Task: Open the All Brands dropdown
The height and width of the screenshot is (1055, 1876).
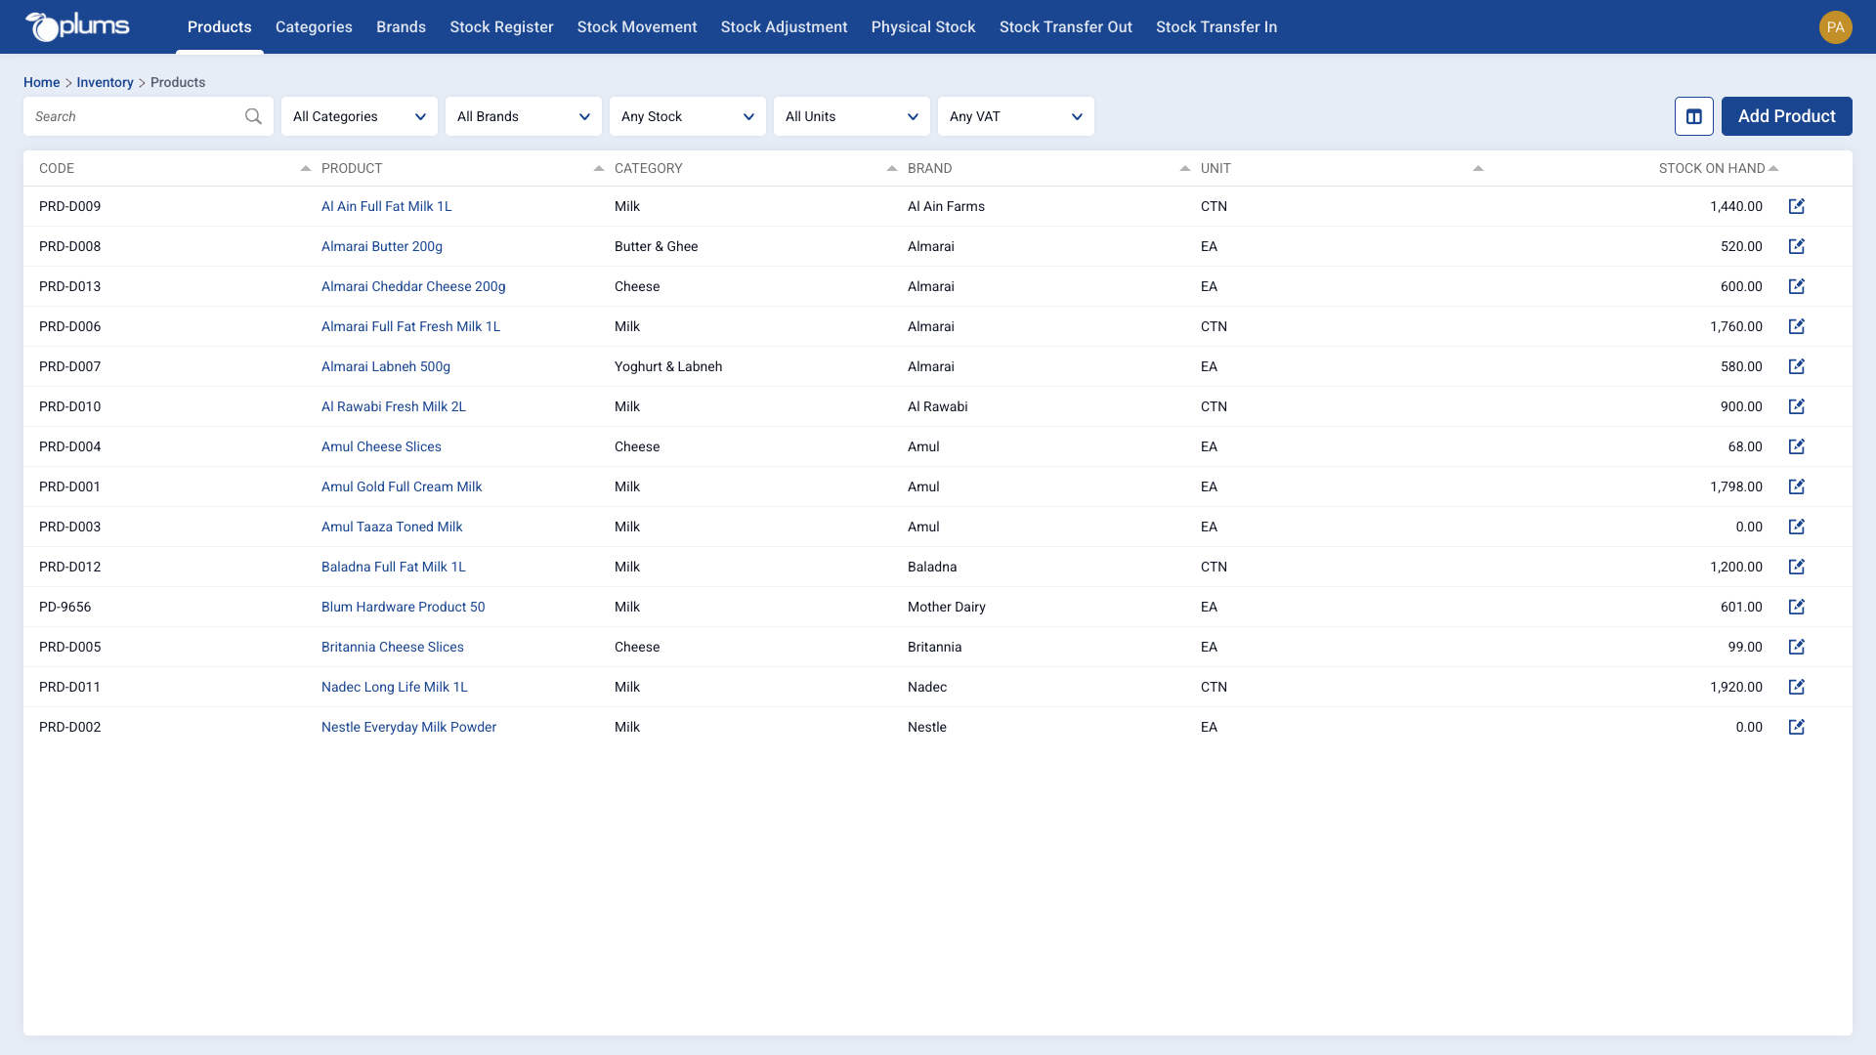Action: click(x=524, y=116)
